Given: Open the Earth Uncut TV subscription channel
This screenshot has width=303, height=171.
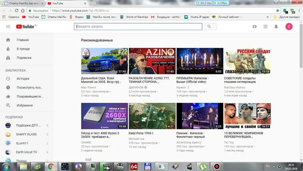Looking at the screenshot, I should click(x=27, y=152).
